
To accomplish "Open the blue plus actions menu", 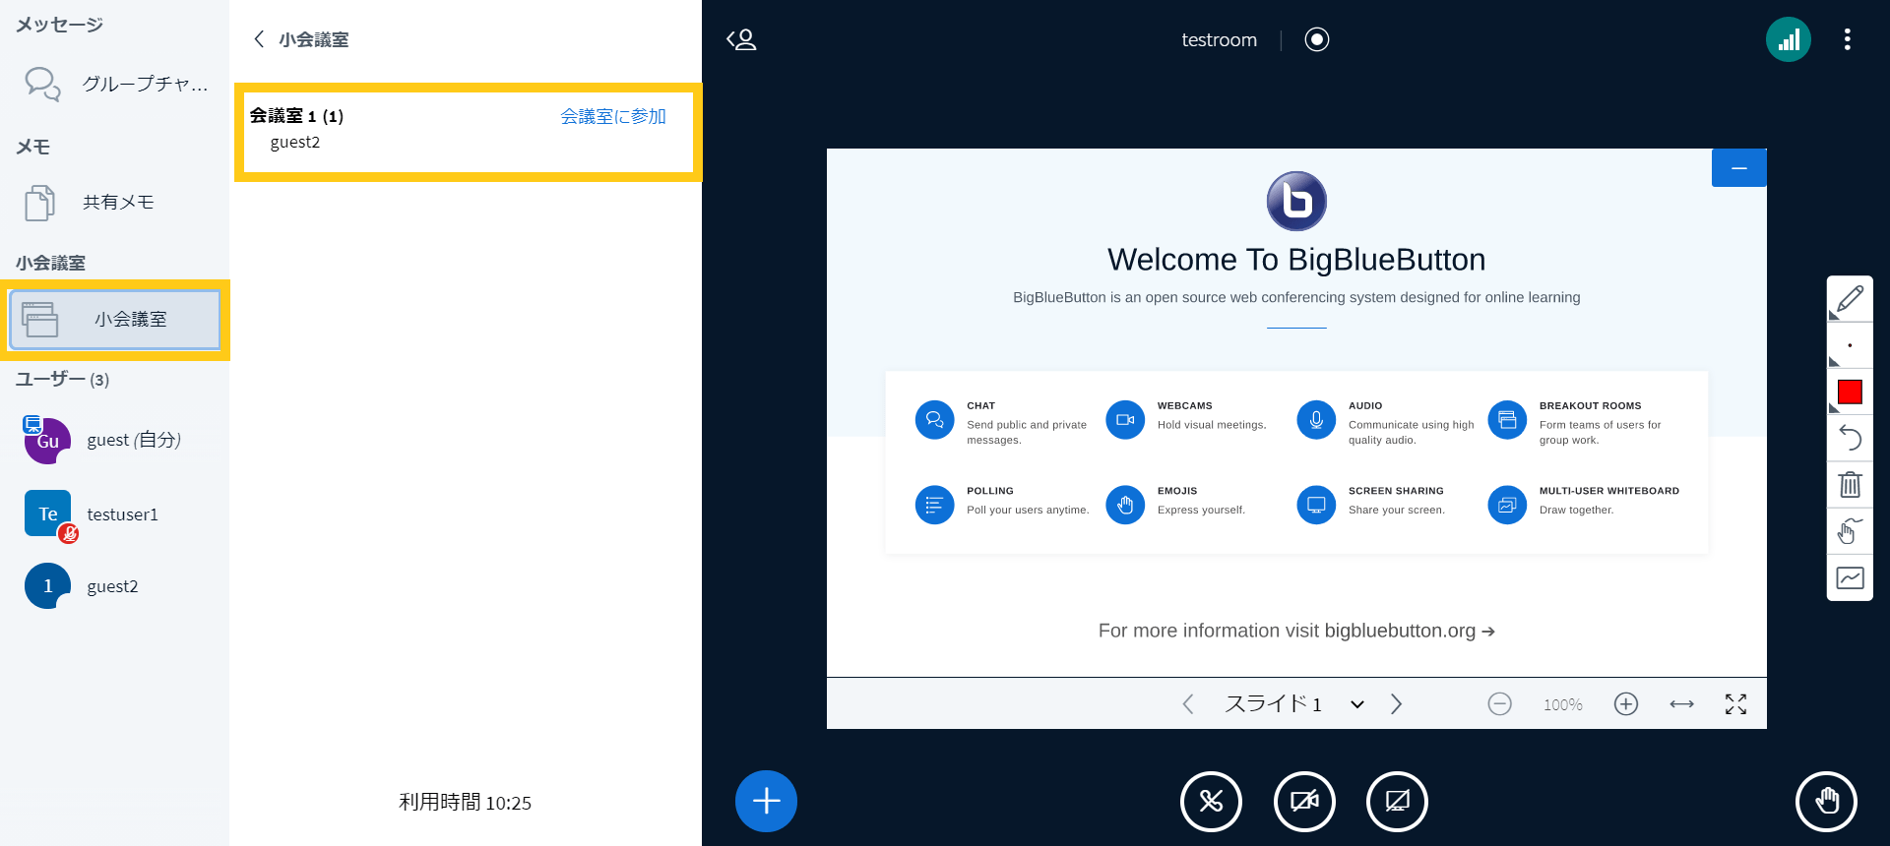I will coord(766,801).
